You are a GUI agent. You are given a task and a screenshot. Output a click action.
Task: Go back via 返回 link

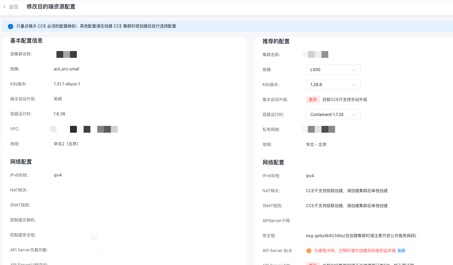tap(14, 7)
